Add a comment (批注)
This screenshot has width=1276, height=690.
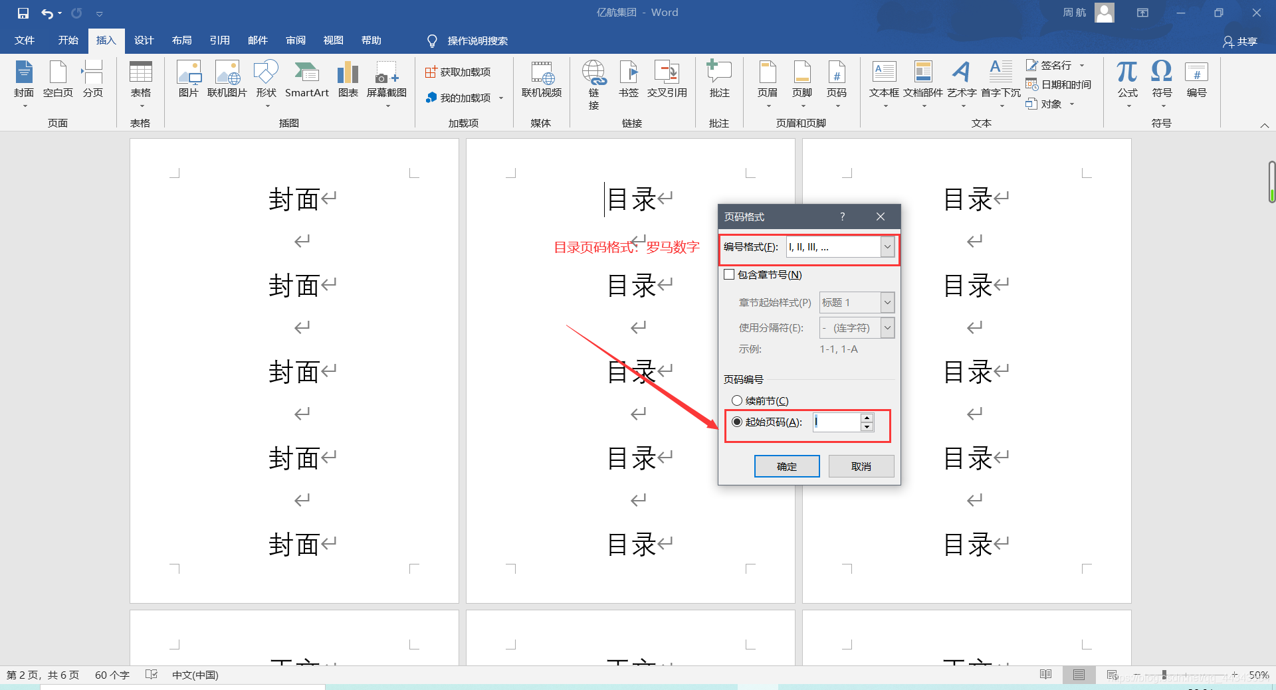point(719,80)
